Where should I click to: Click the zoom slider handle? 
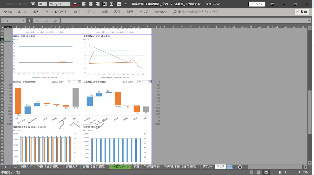coord(280,172)
